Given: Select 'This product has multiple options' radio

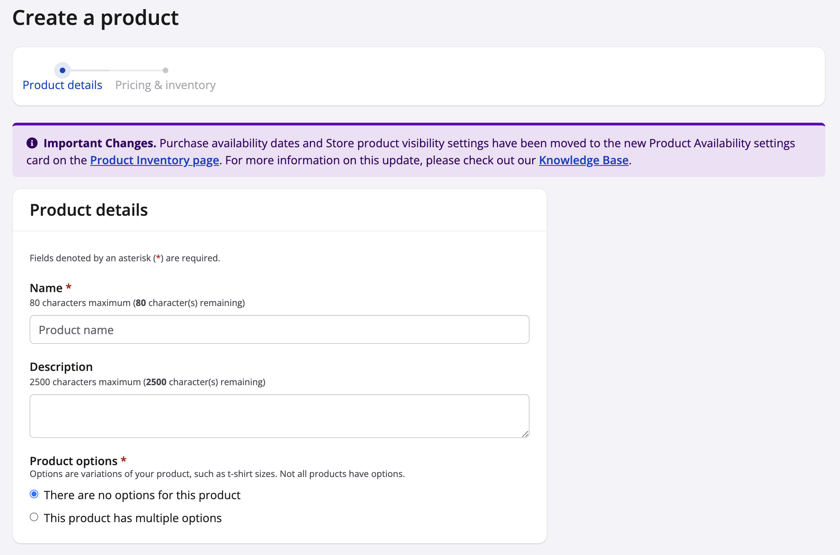Looking at the screenshot, I should (x=34, y=517).
